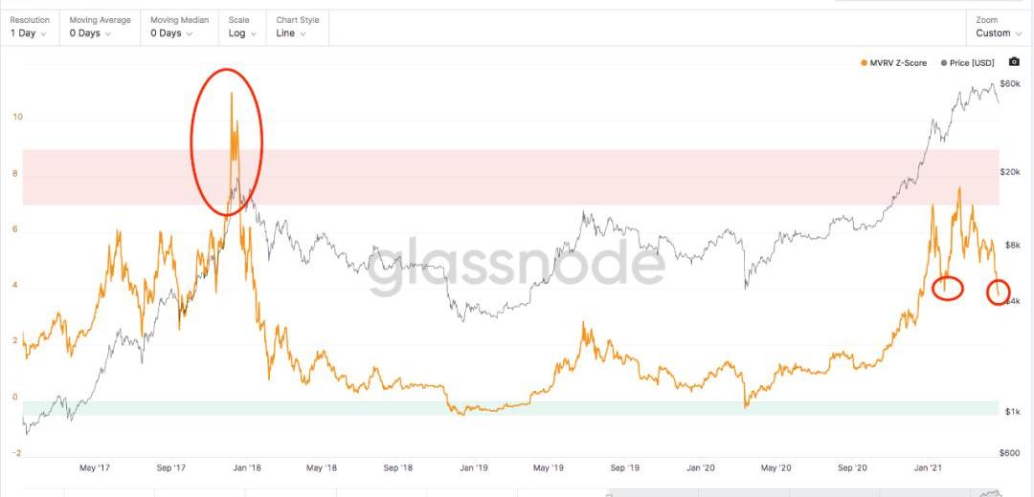This screenshot has width=1034, height=497.
Task: Click the chevron next to Line
Action: [303, 33]
